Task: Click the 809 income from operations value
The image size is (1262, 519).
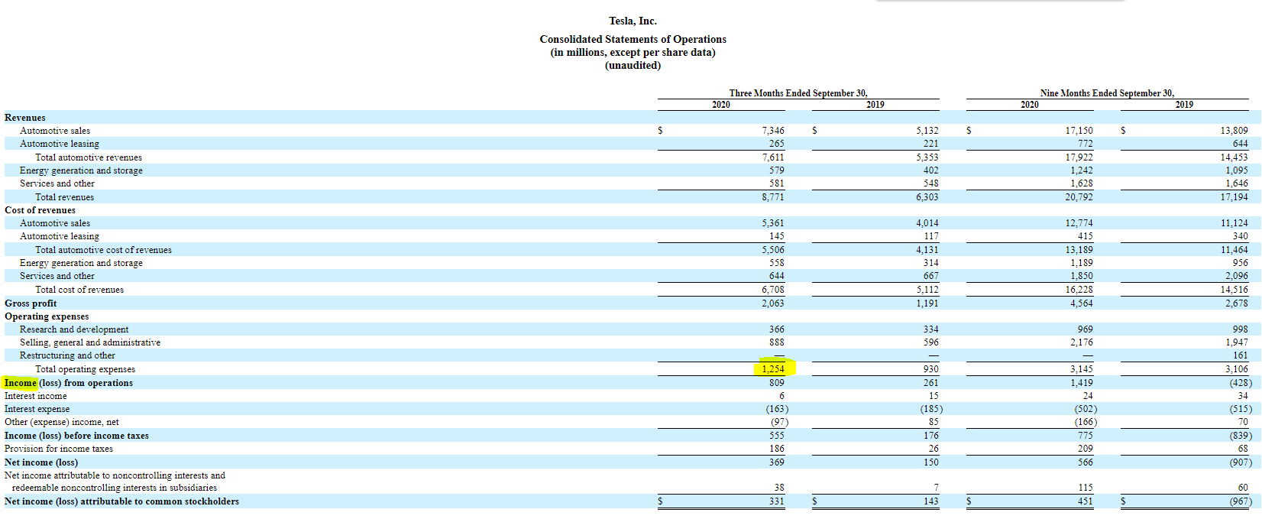Action: 777,383
